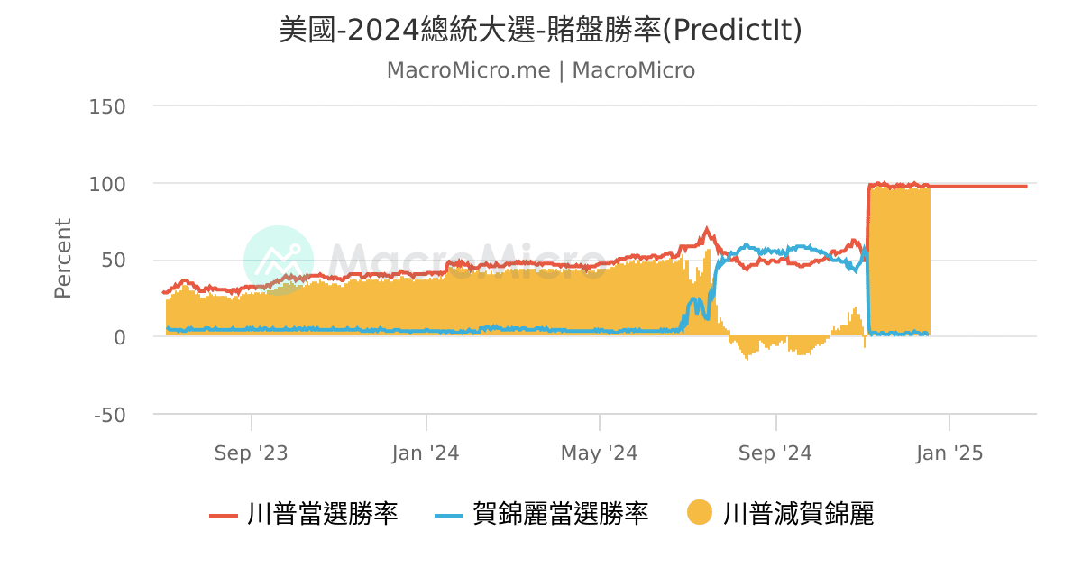1082x568 pixels.
Task: Click the red line legend marker
Action: coord(224,515)
